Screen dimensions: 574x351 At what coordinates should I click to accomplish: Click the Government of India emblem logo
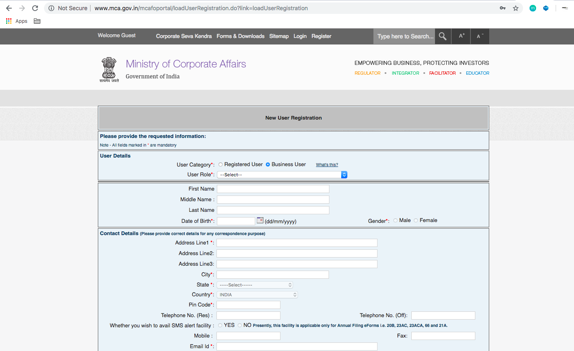109,69
